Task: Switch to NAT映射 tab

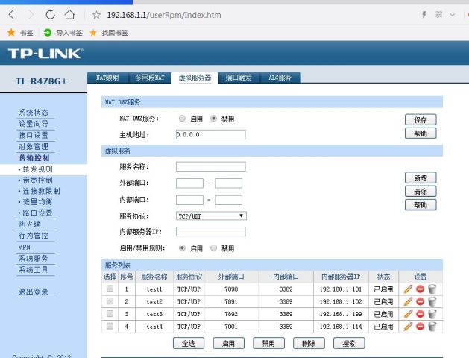Action: [107, 78]
